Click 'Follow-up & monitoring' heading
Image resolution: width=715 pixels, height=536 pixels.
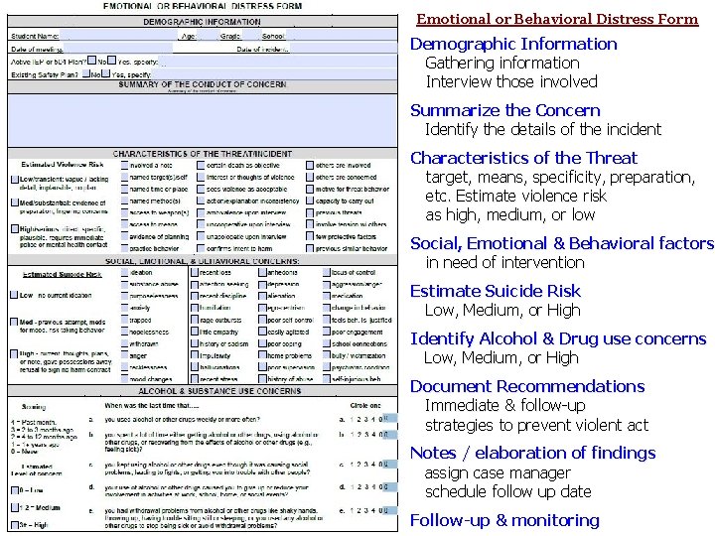tap(504, 520)
